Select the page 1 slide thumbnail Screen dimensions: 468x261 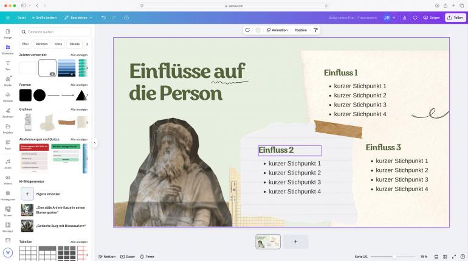pos(268,242)
